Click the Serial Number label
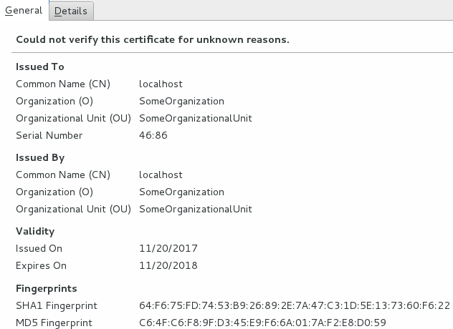 49,135
